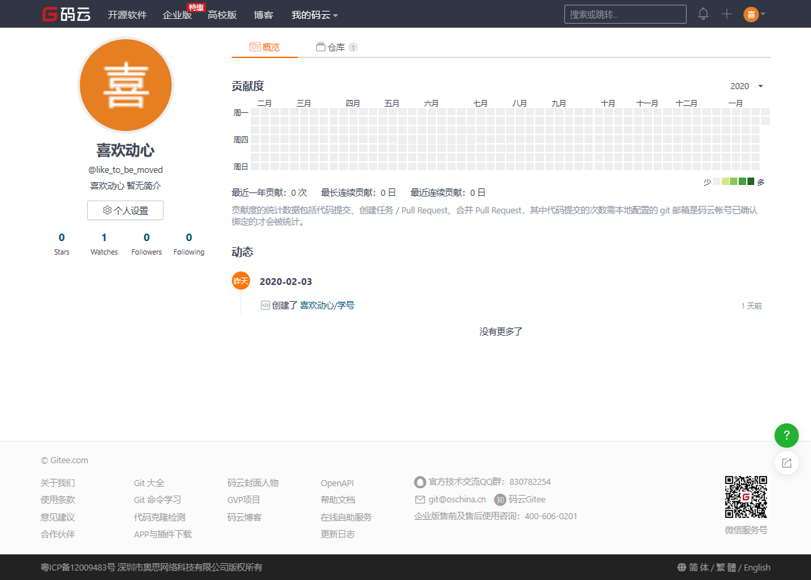Click the repository icon before 创建了
This screenshot has height=580, width=811.
(265, 305)
